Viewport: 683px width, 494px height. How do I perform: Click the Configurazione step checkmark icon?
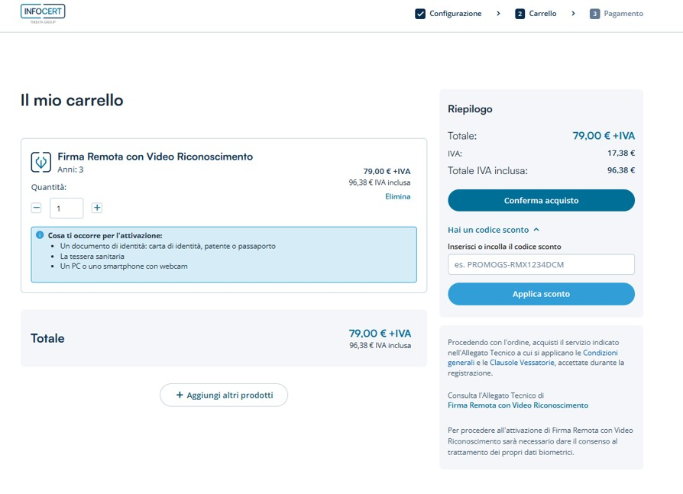(420, 14)
